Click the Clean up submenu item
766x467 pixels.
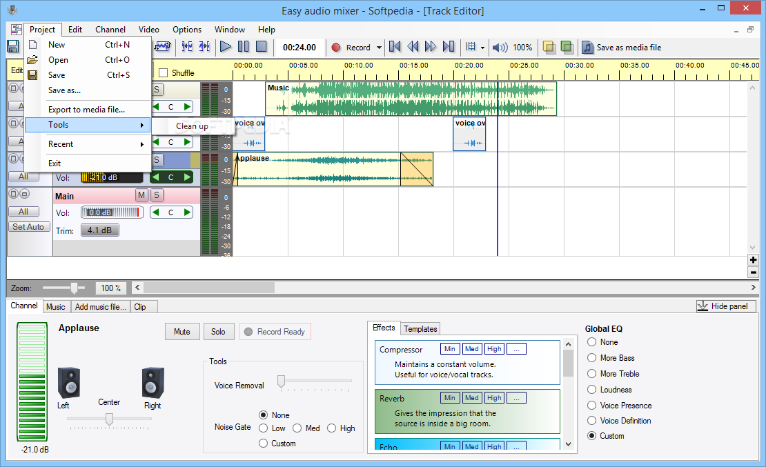tap(192, 126)
